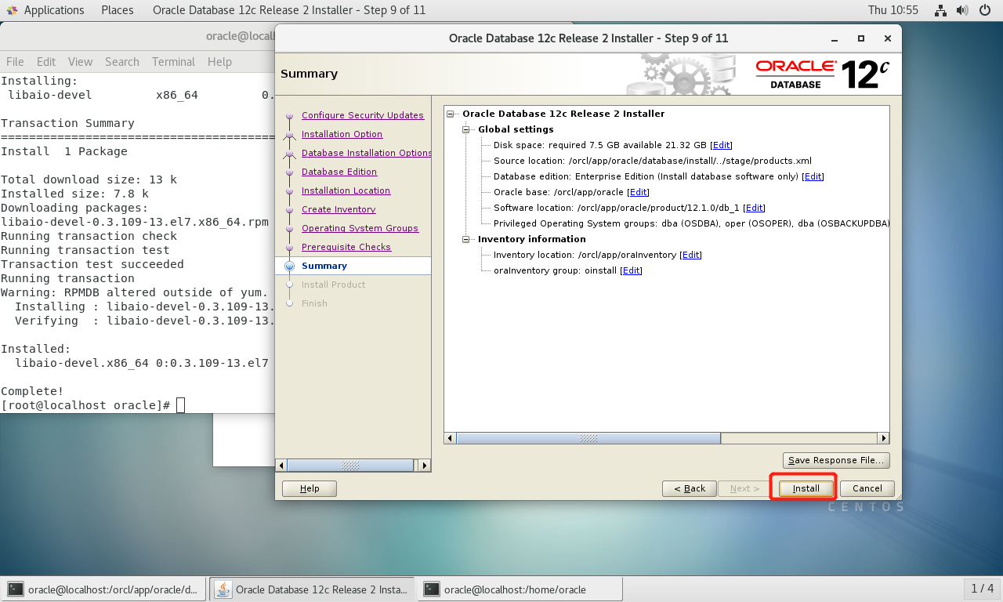Click summary tree horizontal scrollbar thumb
Screen dimensions: 1003x602
tap(588, 438)
